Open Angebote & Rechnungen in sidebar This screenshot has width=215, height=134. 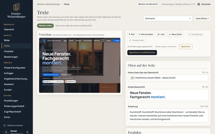[x=16, y=79]
